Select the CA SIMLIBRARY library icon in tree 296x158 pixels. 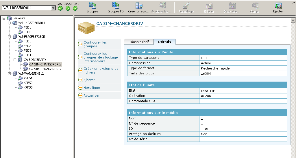tap(20, 60)
